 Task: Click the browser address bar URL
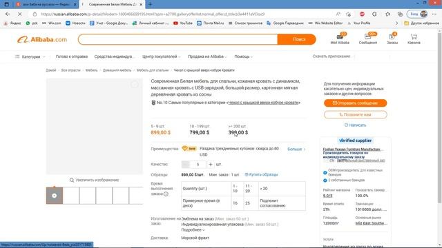point(153,14)
